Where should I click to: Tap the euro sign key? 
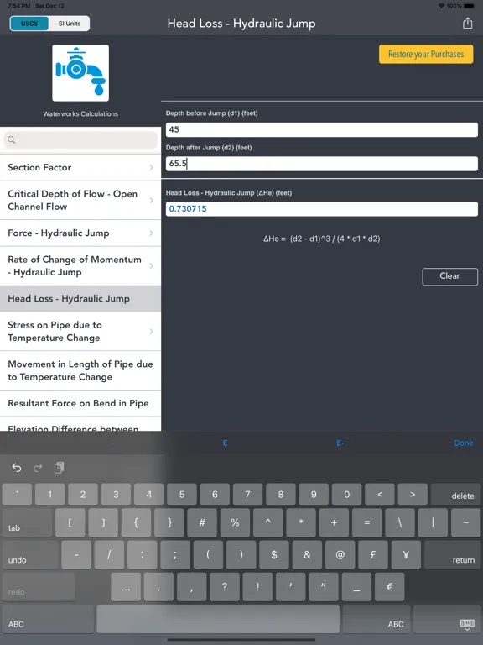coord(389,587)
